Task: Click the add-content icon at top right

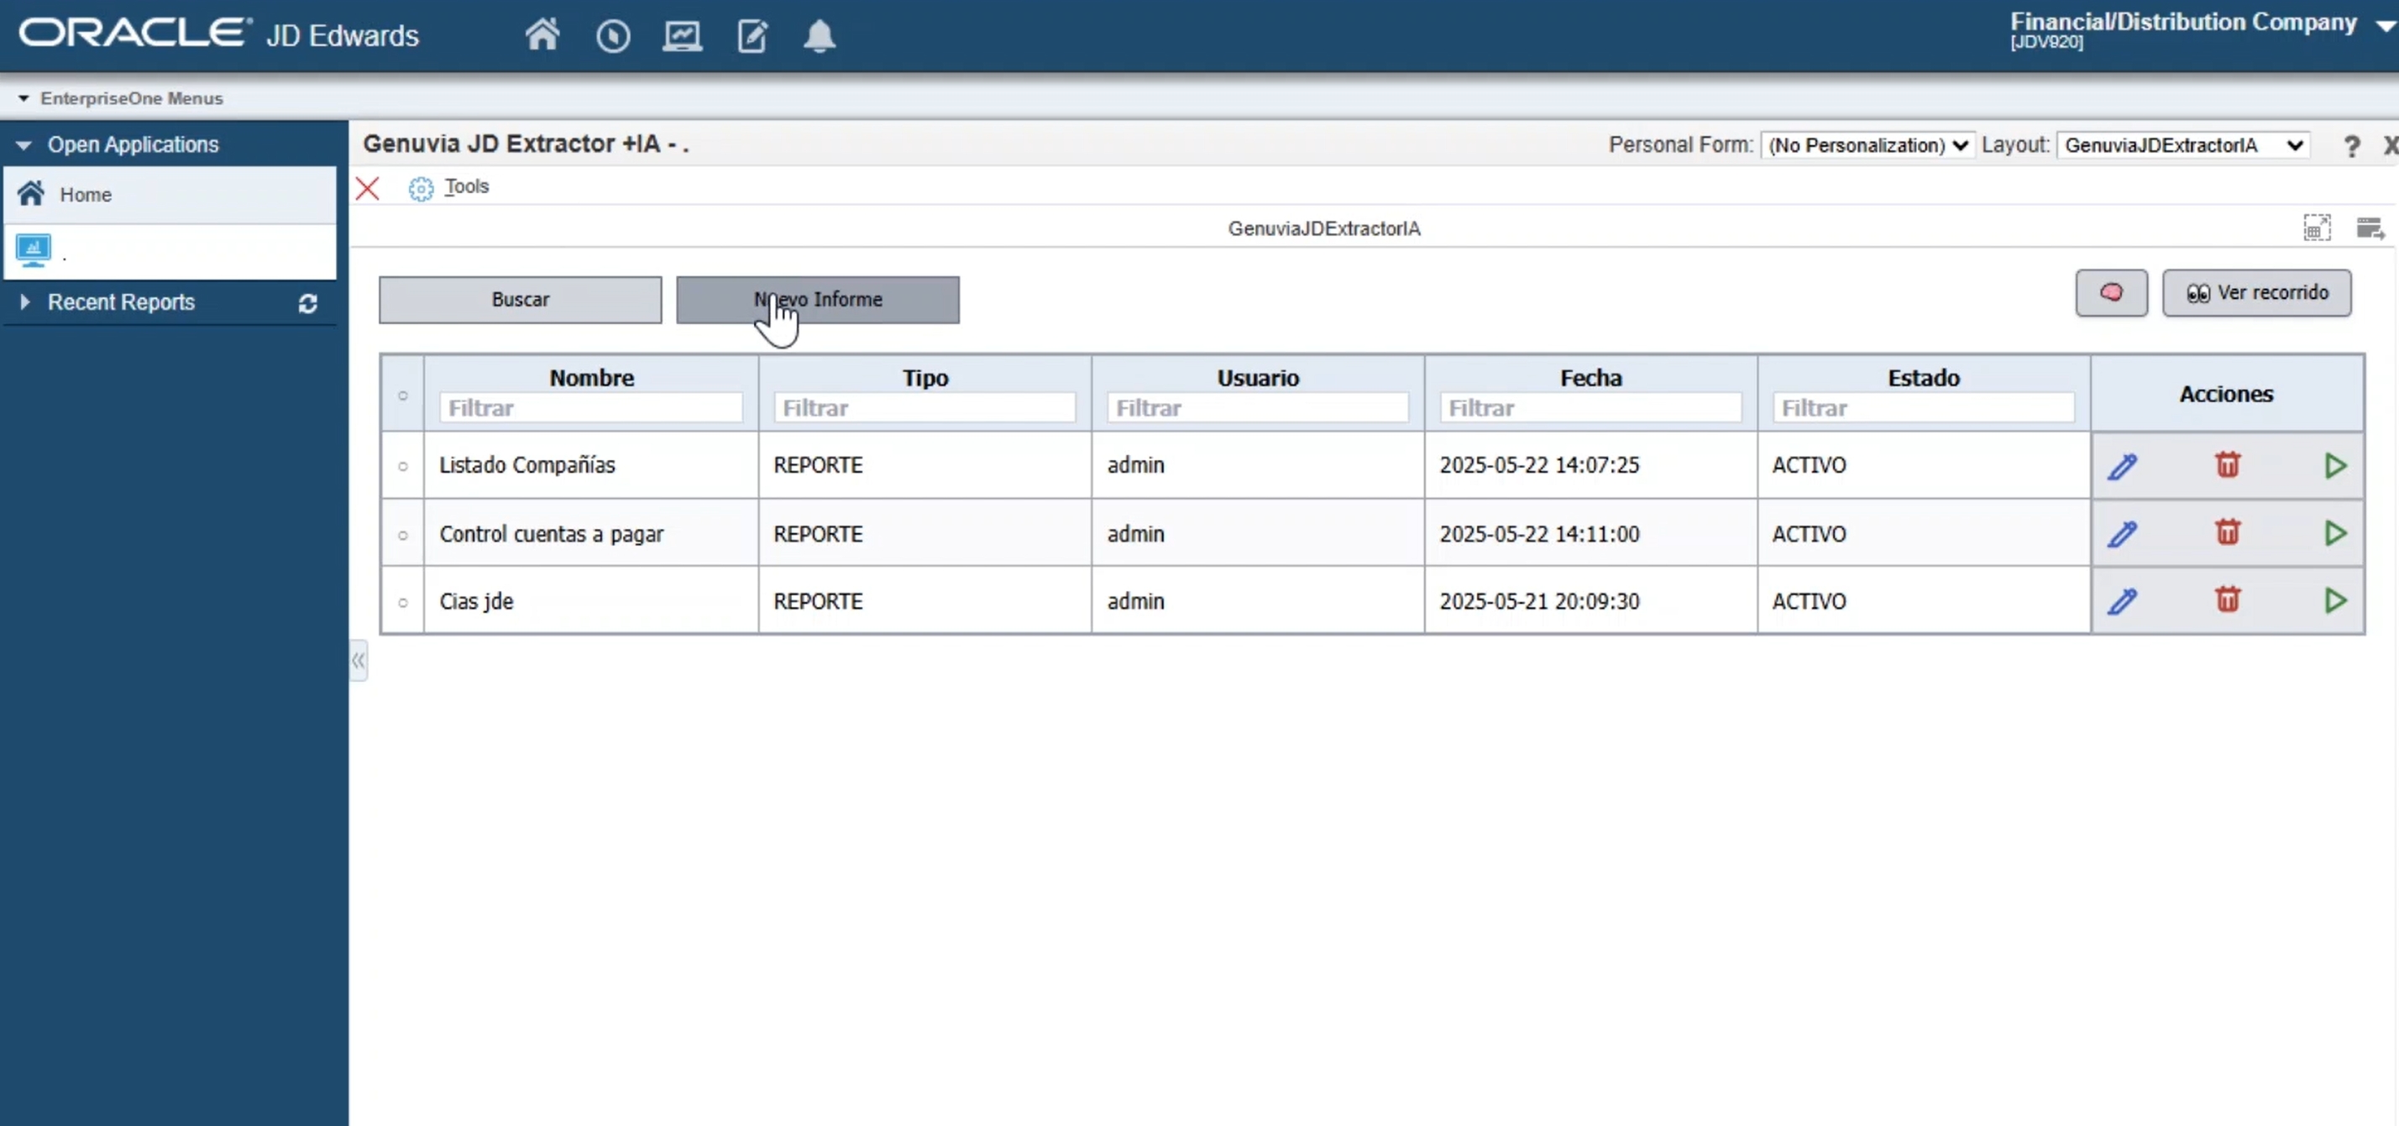Action: [x=2370, y=228]
